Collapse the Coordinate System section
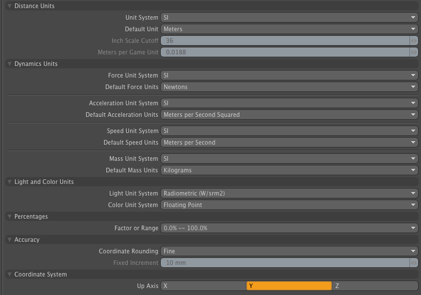 point(9,274)
